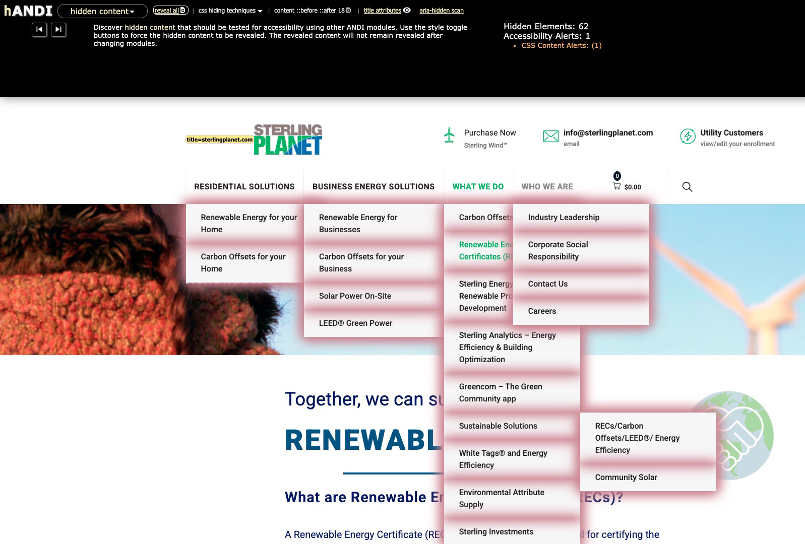Toggle content ::before ::after button
The height and width of the screenshot is (544, 805).
[312, 11]
